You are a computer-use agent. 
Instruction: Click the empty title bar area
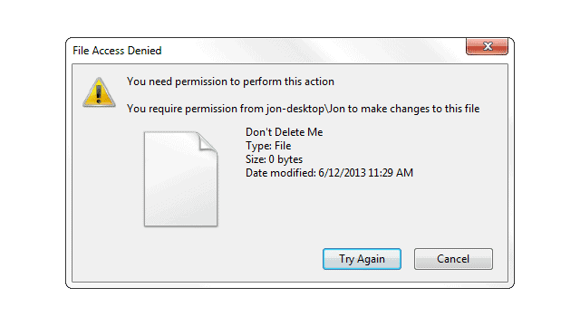[311, 51]
